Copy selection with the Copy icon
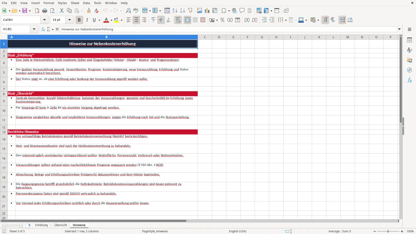Image resolution: width=416 pixels, height=234 pixels. 69,11
